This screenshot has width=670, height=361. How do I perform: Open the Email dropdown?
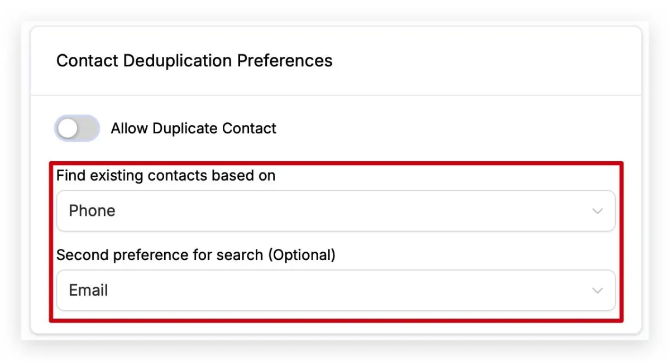click(x=335, y=291)
